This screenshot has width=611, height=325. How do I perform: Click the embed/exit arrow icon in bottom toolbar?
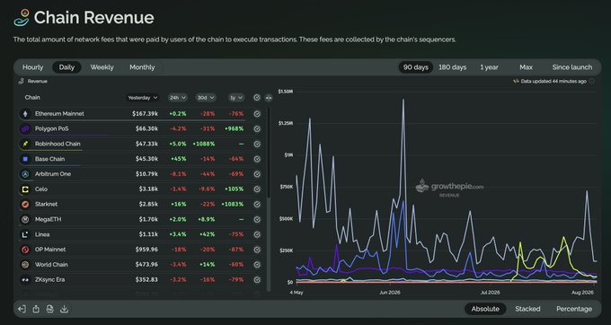point(22,309)
